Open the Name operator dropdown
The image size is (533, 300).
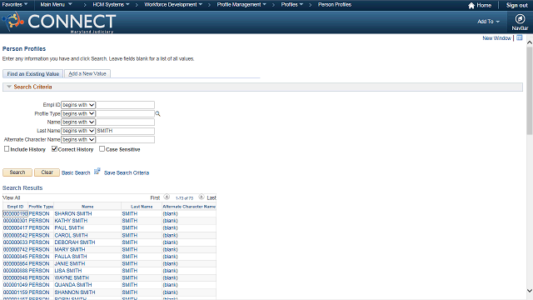coord(78,122)
